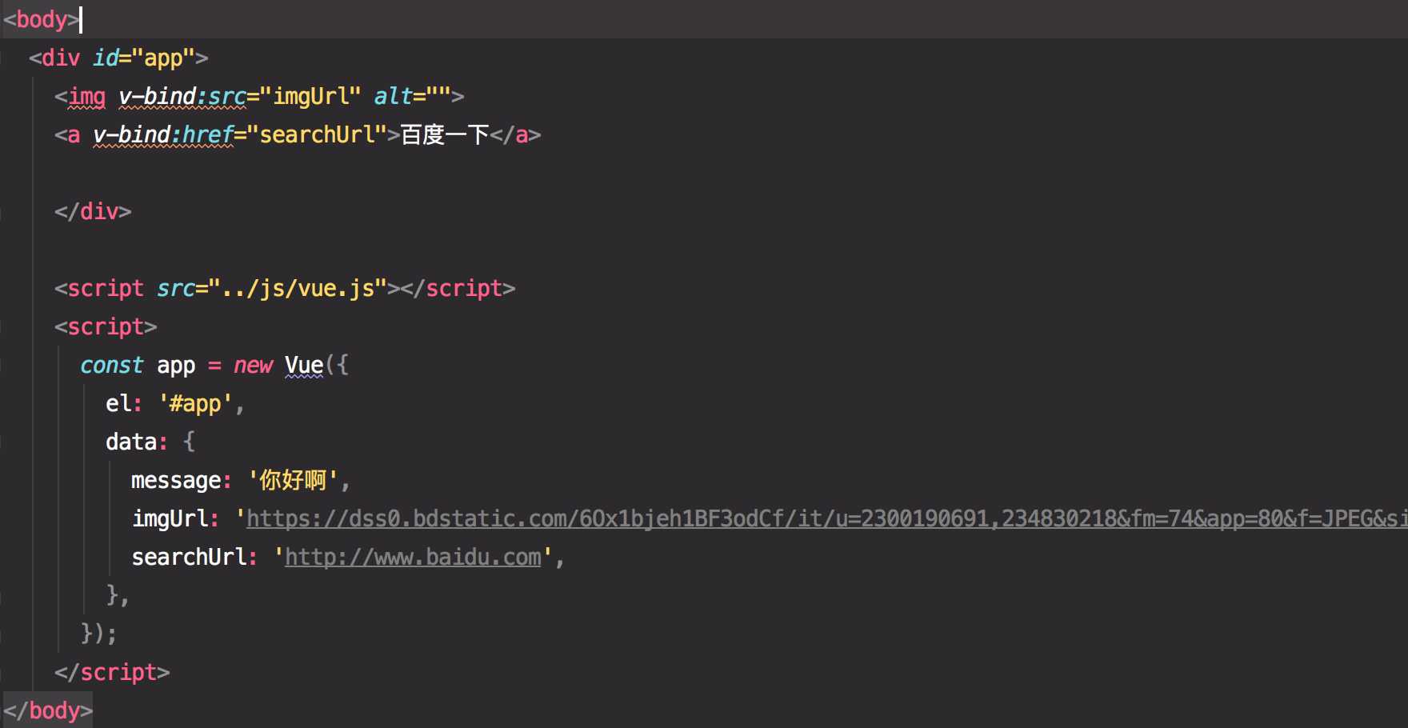Open the http://www.baidu.com link

[413, 557]
